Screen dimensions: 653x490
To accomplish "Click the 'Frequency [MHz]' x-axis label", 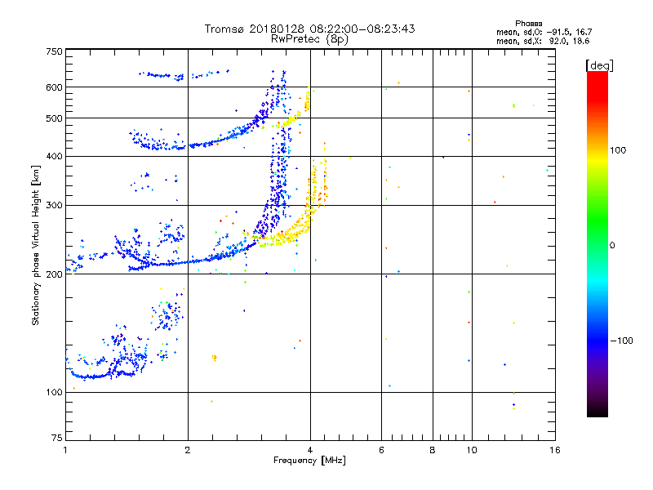I will tap(309, 461).
